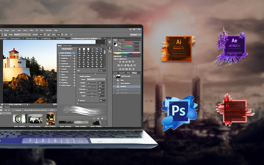Viewport: 264px width, 165px height.
Task: Expand hidden document tabs double-arrow
Action: pyautogui.click(x=105, y=39)
